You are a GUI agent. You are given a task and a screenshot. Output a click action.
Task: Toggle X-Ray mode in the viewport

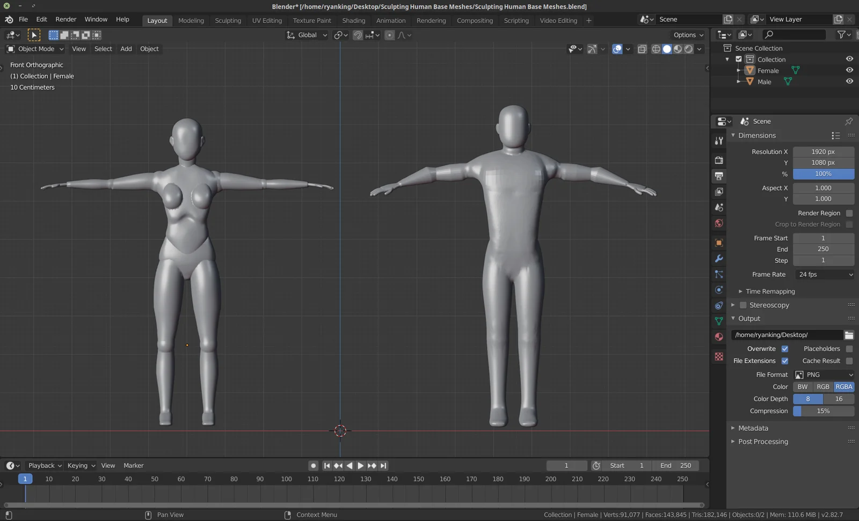(x=642, y=49)
